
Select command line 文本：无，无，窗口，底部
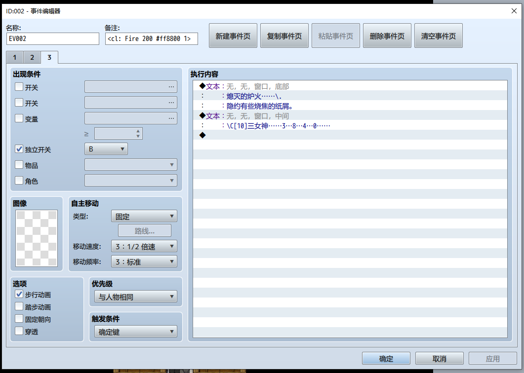(350, 86)
